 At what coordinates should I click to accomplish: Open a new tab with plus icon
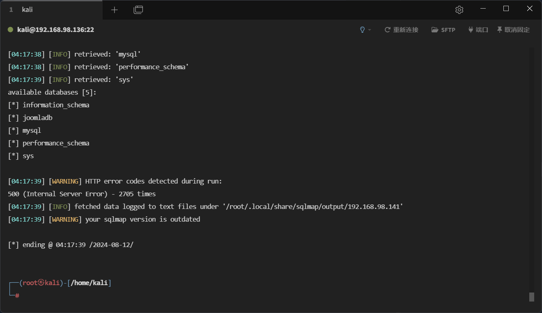pyautogui.click(x=114, y=10)
